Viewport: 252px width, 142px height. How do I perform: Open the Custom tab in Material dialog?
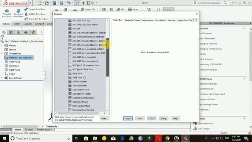(172, 21)
